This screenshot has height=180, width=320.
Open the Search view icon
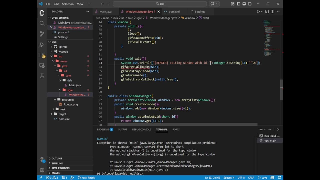42,23
